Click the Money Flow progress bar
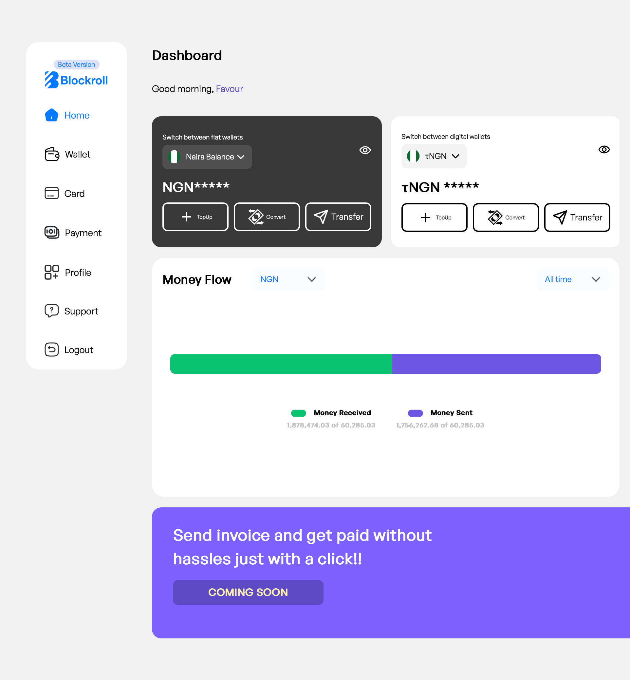This screenshot has height=680, width=630. [385, 364]
